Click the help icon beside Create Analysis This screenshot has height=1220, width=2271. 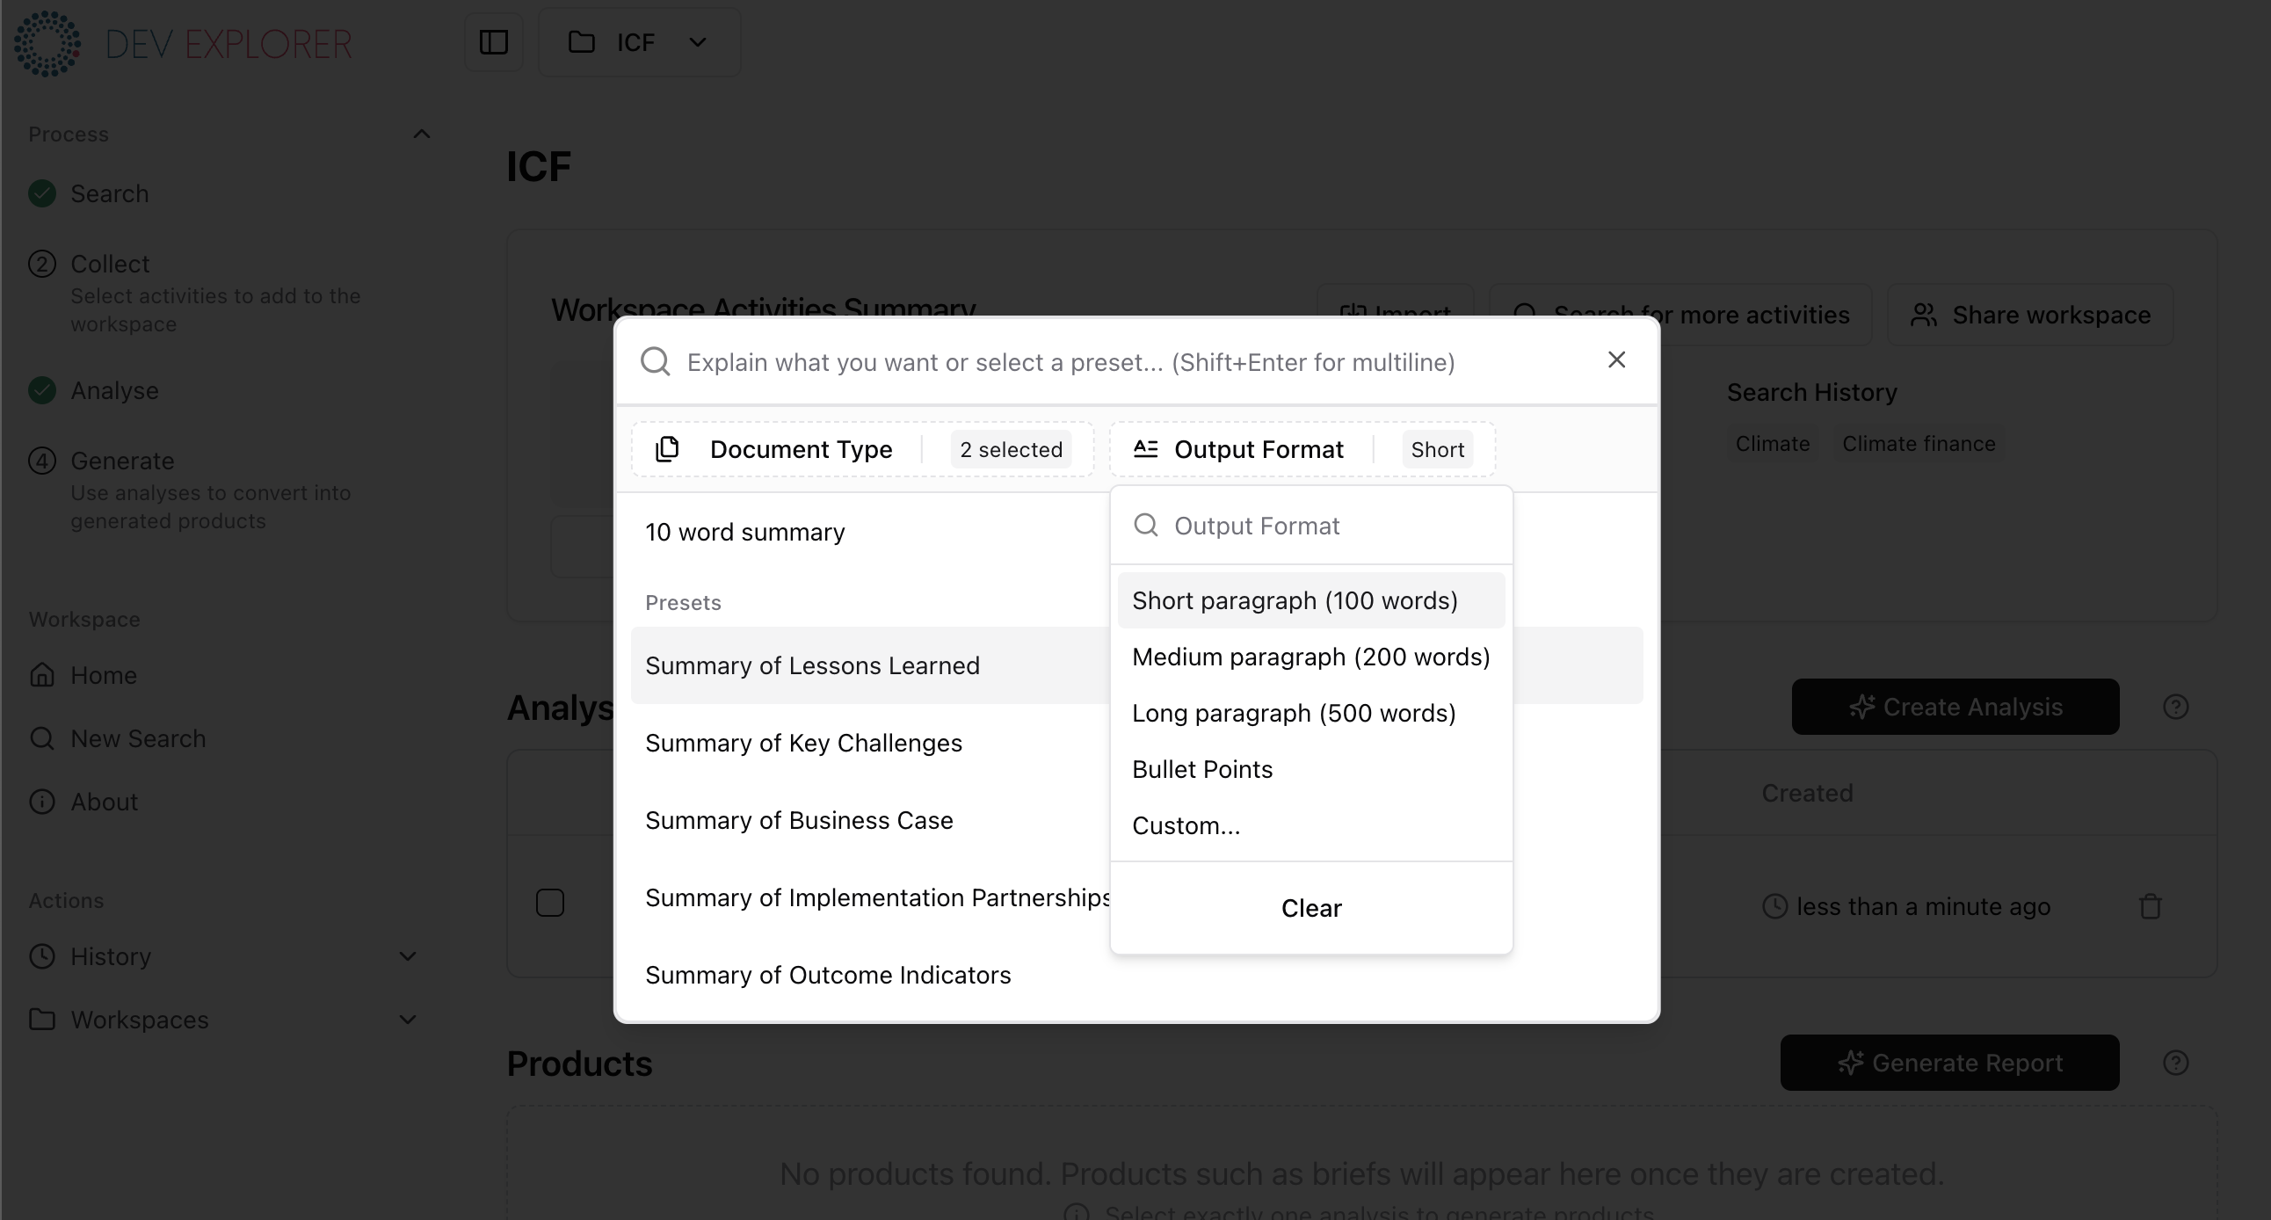pyautogui.click(x=2176, y=706)
